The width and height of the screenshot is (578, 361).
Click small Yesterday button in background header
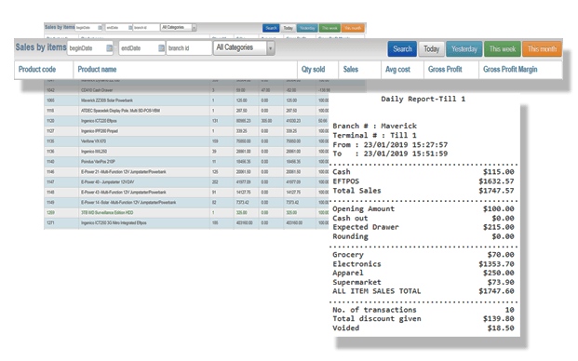(307, 28)
